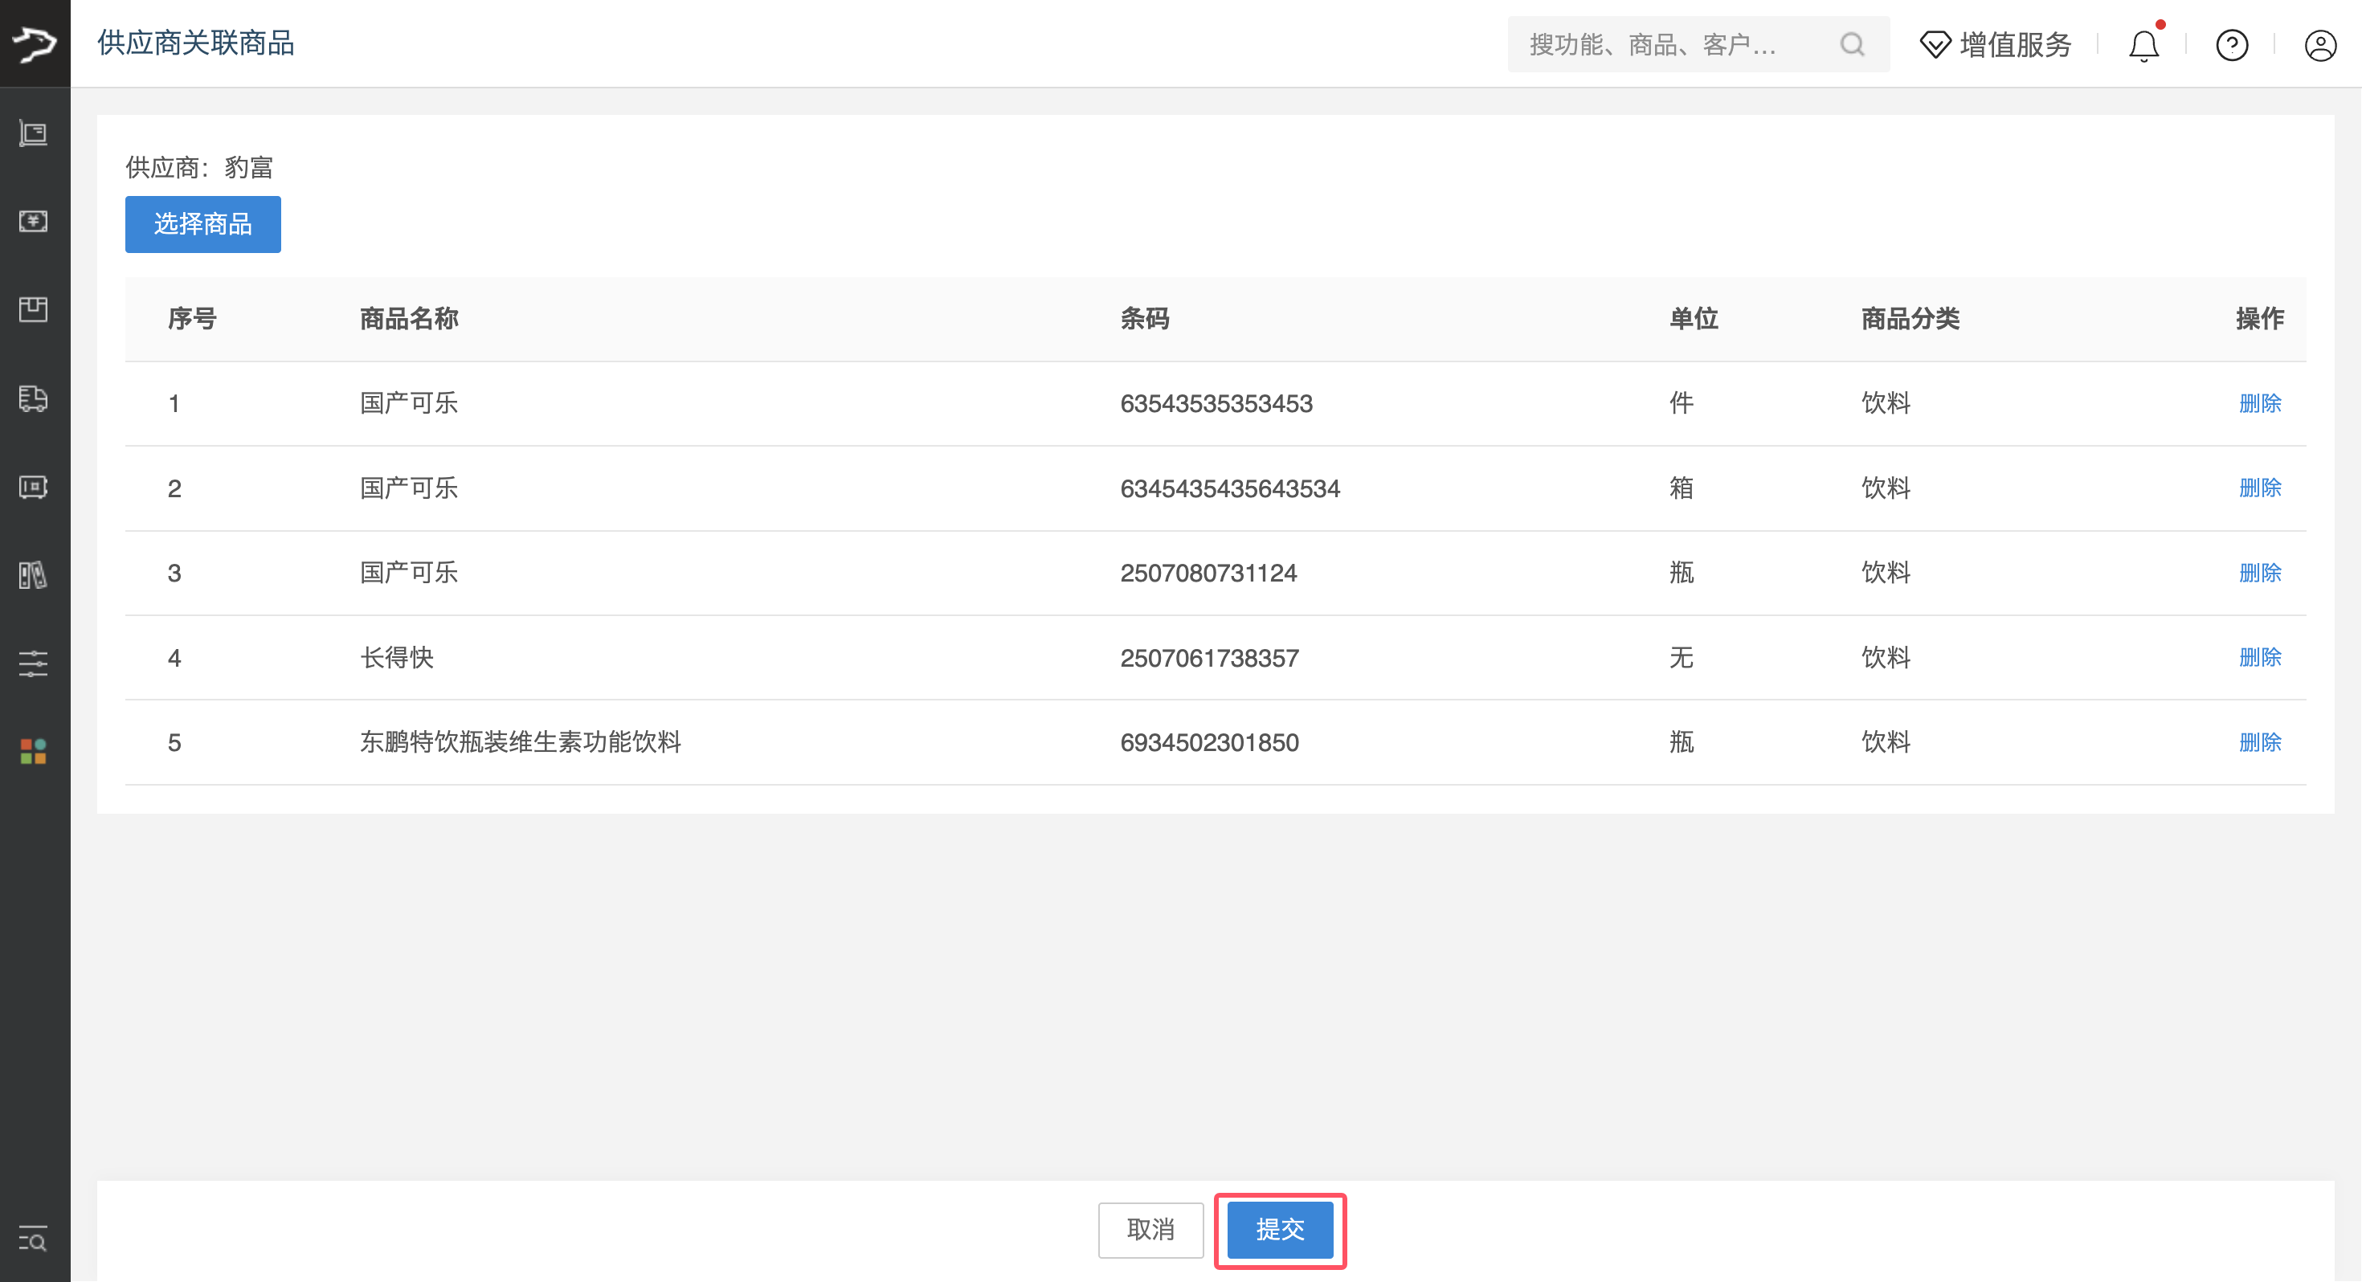The width and height of the screenshot is (2362, 1282).
Task: Click unit 件 in row 1
Action: click(1681, 403)
